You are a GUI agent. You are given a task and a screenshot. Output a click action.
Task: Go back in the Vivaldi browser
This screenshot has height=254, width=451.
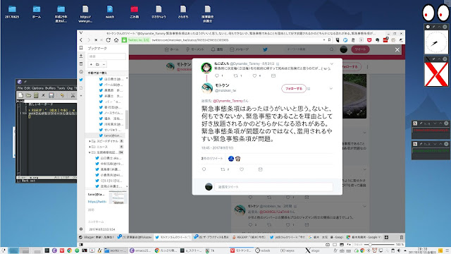[81, 40]
